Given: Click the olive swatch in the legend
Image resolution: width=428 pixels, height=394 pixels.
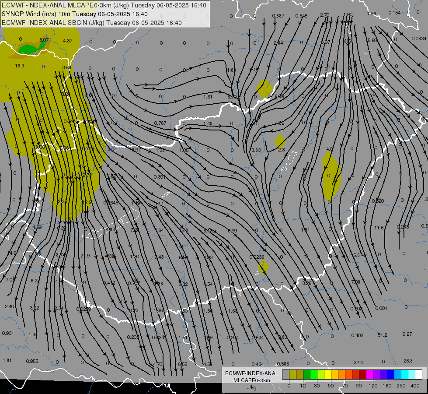Looking at the screenshot, I should tap(292, 374).
